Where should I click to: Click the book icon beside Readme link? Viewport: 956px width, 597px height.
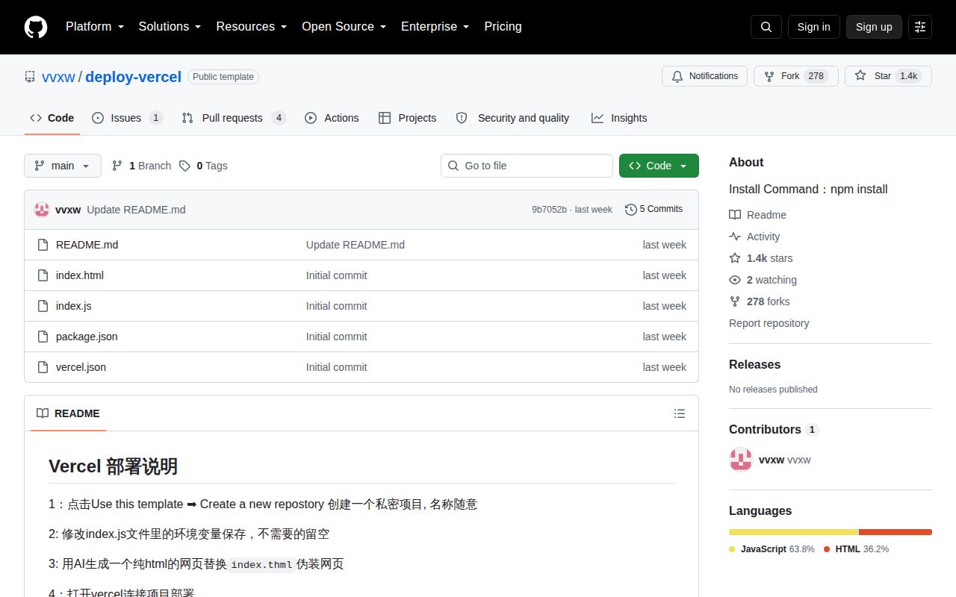pos(735,215)
